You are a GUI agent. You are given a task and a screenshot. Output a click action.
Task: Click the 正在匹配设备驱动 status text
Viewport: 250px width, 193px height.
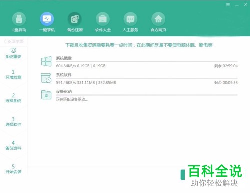click(x=72, y=99)
